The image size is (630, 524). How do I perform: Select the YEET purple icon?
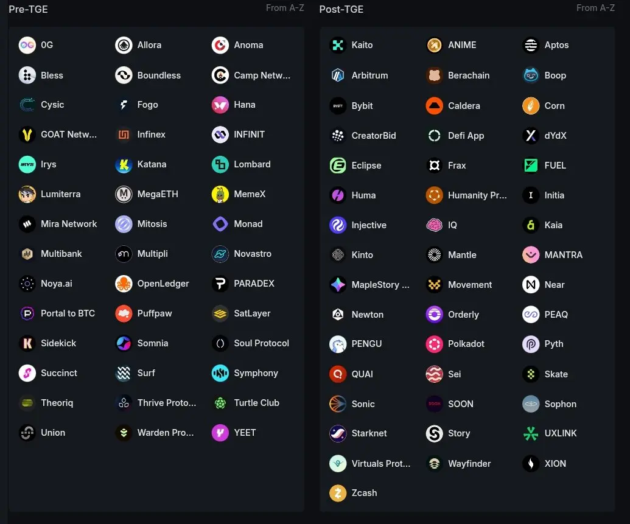[220, 433]
